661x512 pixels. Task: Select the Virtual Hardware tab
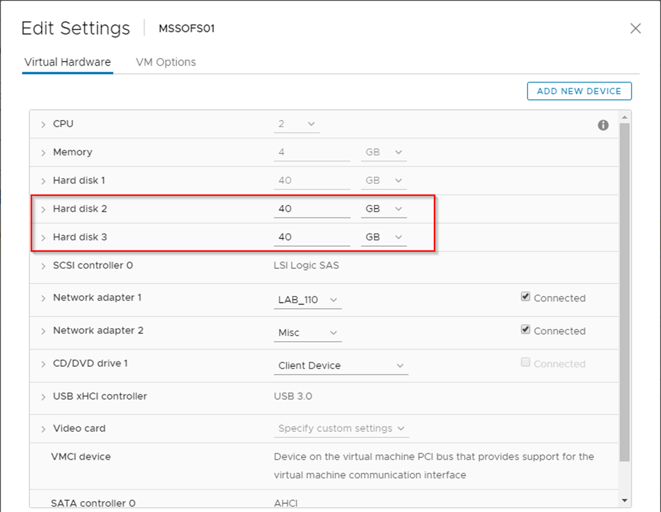pyautogui.click(x=67, y=62)
